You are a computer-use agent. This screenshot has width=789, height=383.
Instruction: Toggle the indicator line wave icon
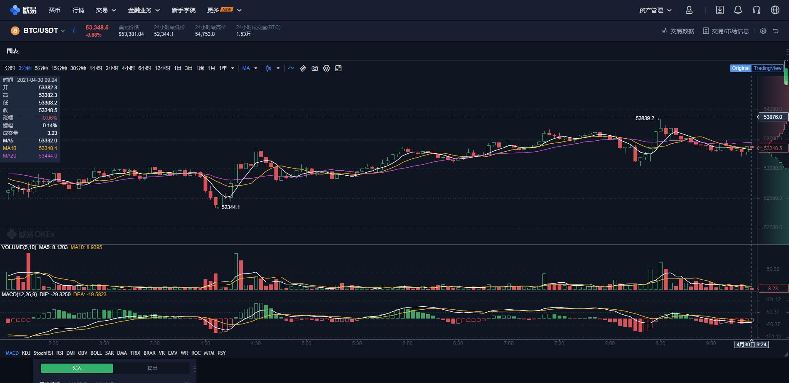(291, 68)
